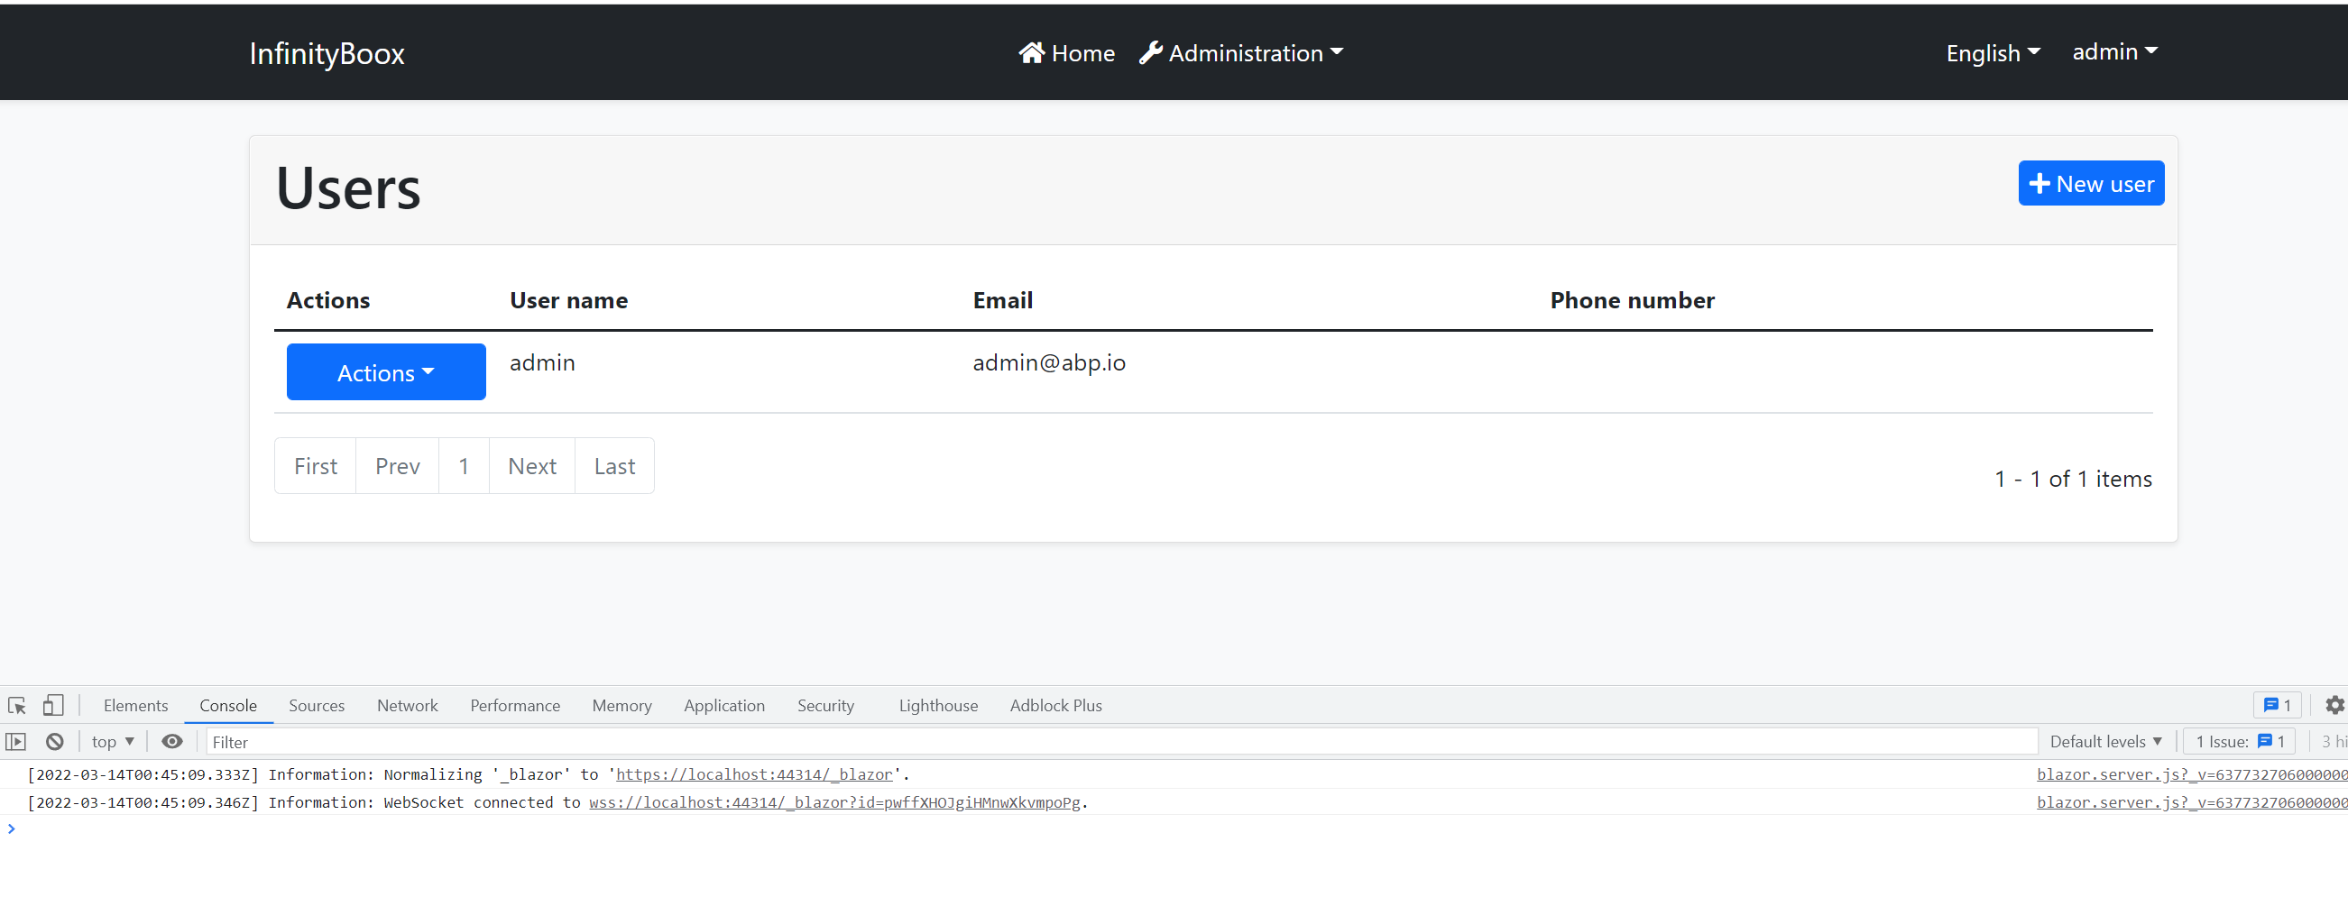Open the Administration dropdown menu
This screenshot has width=2348, height=915.
pyautogui.click(x=1241, y=53)
